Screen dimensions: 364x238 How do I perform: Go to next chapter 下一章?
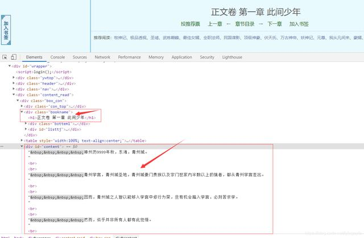tap(275, 24)
